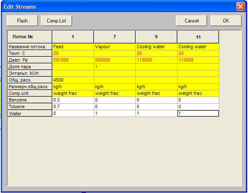248x193 pixels.
Task: Edit the Feed stream name cell
Action: click(x=73, y=47)
